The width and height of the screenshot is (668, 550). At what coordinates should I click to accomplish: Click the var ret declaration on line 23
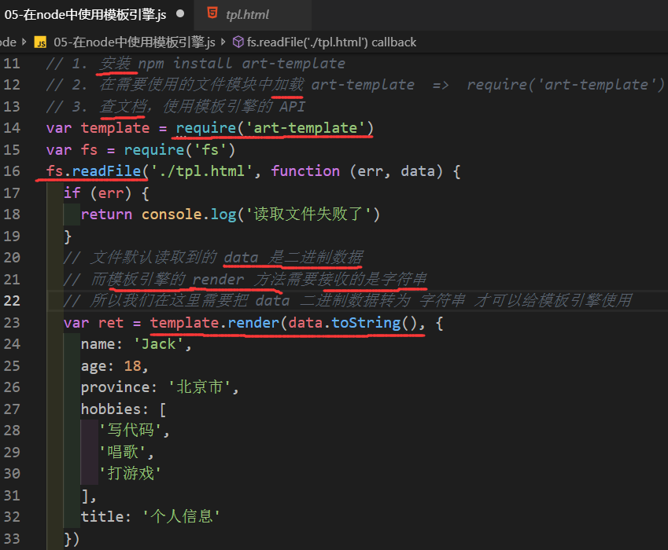tap(94, 322)
